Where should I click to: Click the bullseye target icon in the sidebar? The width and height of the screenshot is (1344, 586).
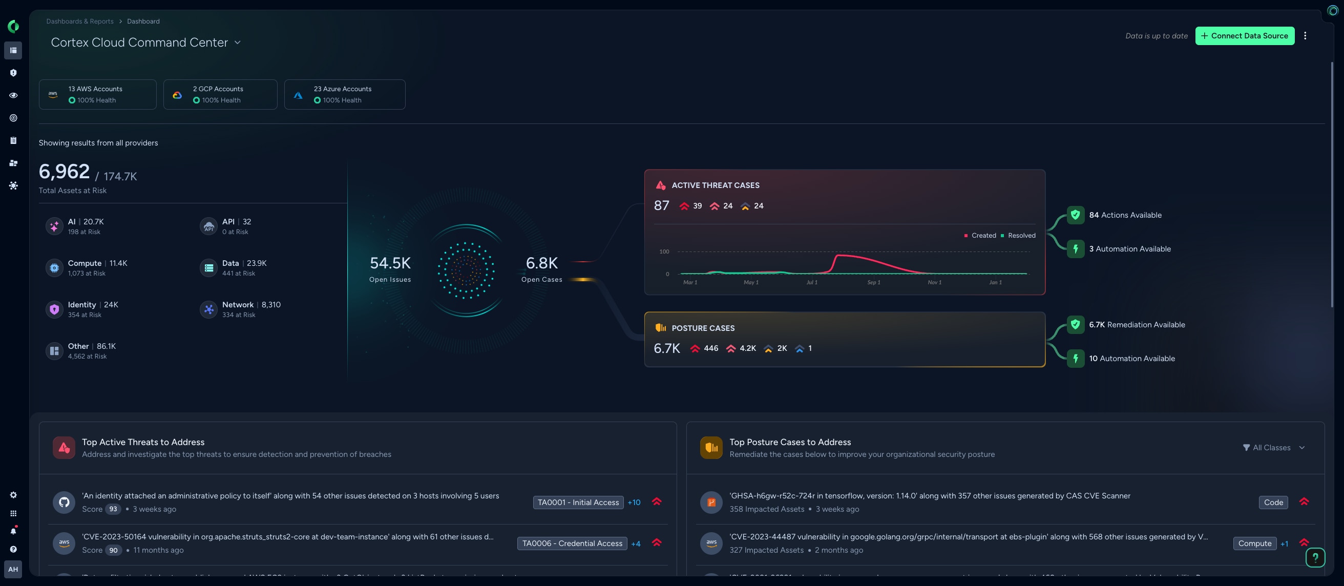(13, 117)
